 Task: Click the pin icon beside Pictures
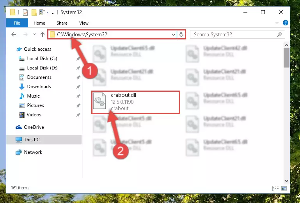pyautogui.click(x=78, y=105)
